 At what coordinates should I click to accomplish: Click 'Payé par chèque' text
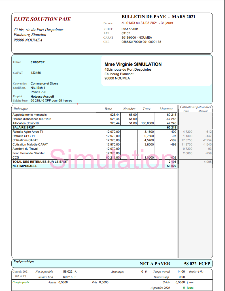click(24, 262)
